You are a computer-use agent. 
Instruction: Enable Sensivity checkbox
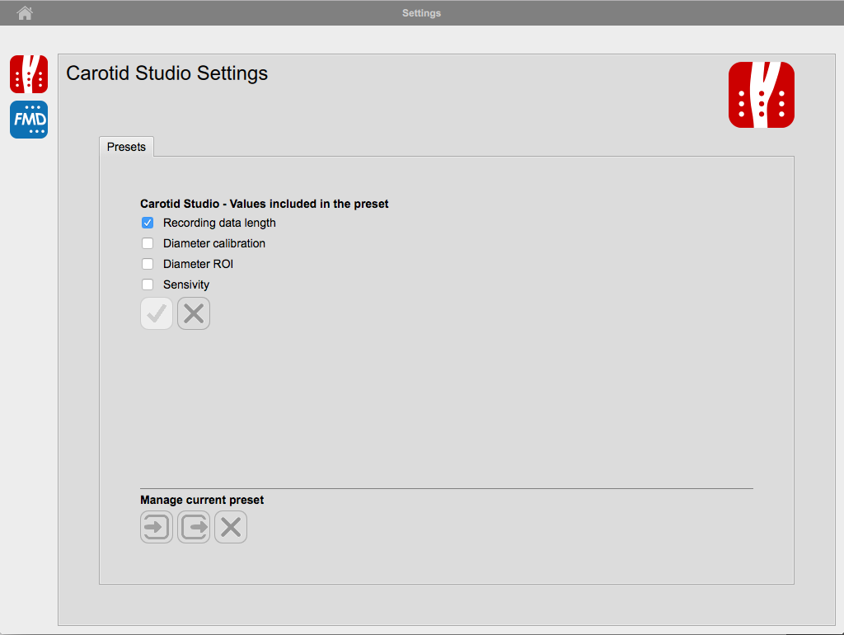[x=148, y=285]
